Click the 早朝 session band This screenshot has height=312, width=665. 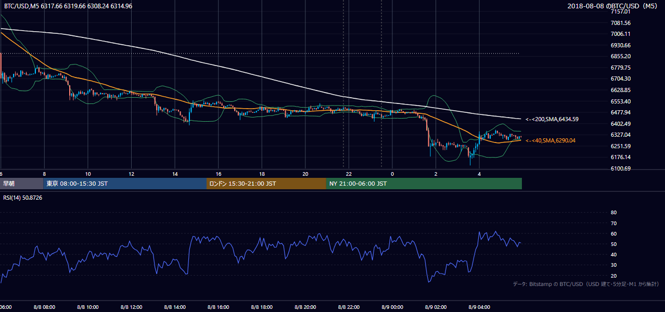coord(22,184)
